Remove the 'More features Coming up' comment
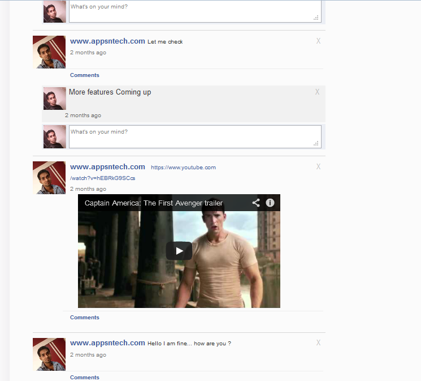 click(317, 92)
